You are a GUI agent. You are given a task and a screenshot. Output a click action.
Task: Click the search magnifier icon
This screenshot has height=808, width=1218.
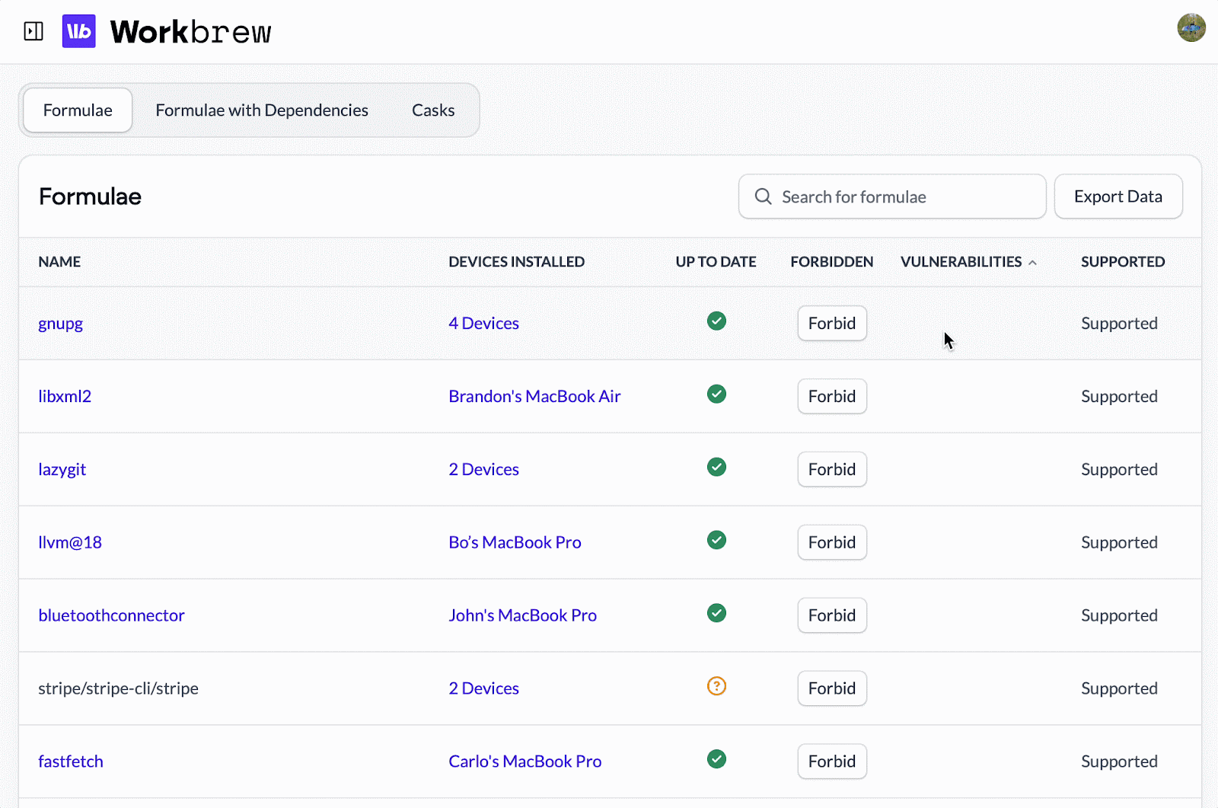(x=763, y=196)
